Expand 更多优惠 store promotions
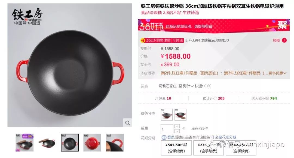Image resolution: width=294 pixels, height=158 pixels. point(277,73)
